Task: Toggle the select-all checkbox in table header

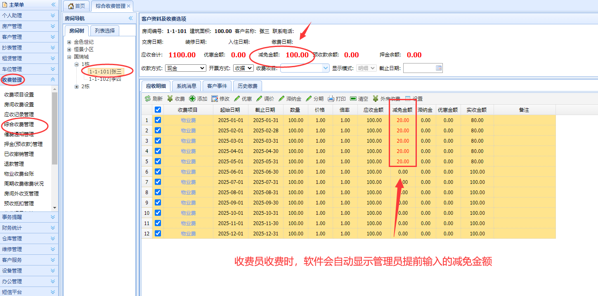Action: pyautogui.click(x=158, y=110)
